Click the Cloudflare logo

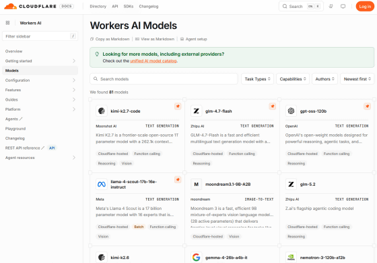pyautogui.click(x=30, y=6)
